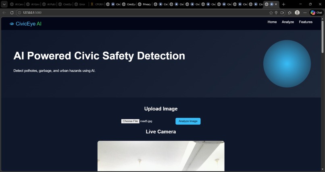View site information icon in address bar
This screenshot has width=325, height=172.
(x=19, y=12)
